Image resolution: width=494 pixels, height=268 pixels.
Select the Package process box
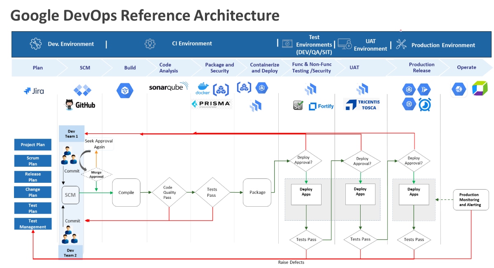point(257,192)
